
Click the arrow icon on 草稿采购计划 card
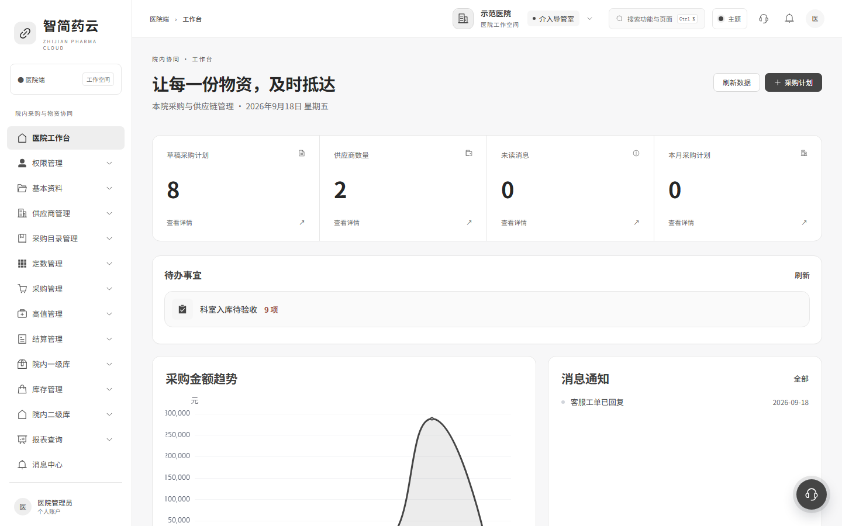click(x=302, y=223)
